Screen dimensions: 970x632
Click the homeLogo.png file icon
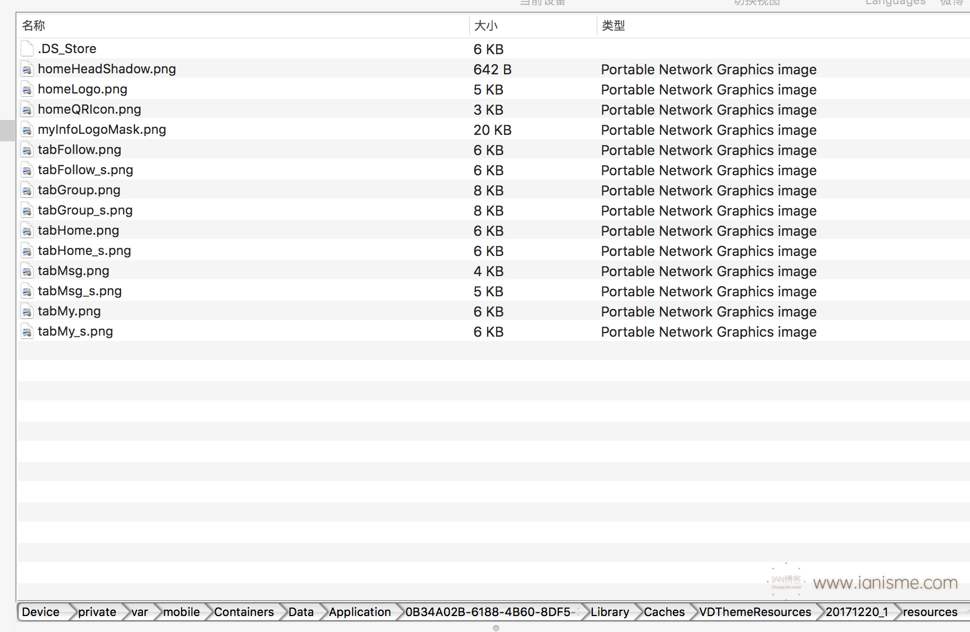[x=27, y=89]
